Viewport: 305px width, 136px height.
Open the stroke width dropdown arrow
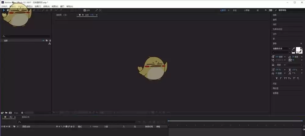[x=285, y=65]
